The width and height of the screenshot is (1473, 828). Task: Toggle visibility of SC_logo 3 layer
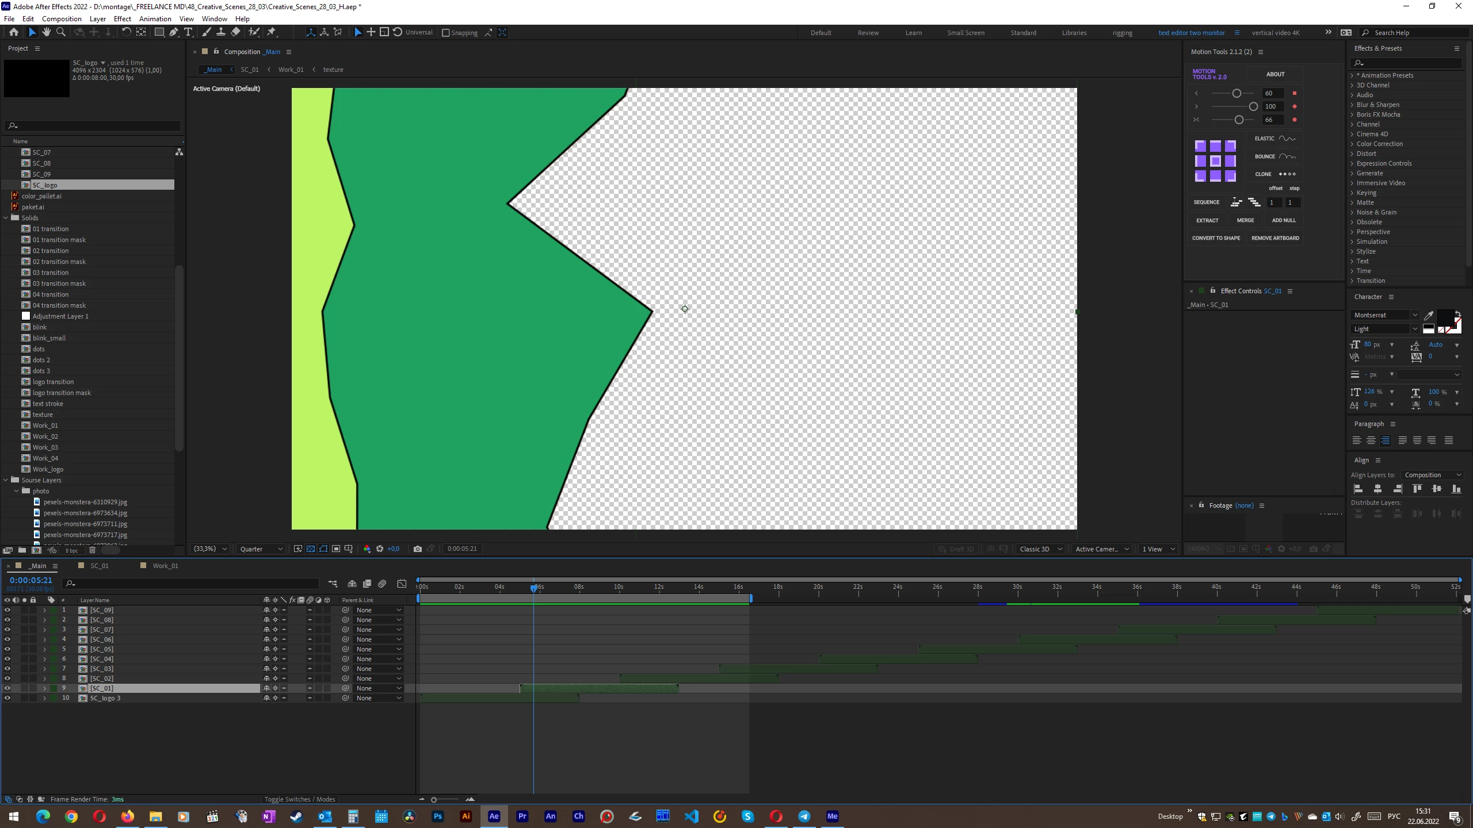pyautogui.click(x=7, y=698)
